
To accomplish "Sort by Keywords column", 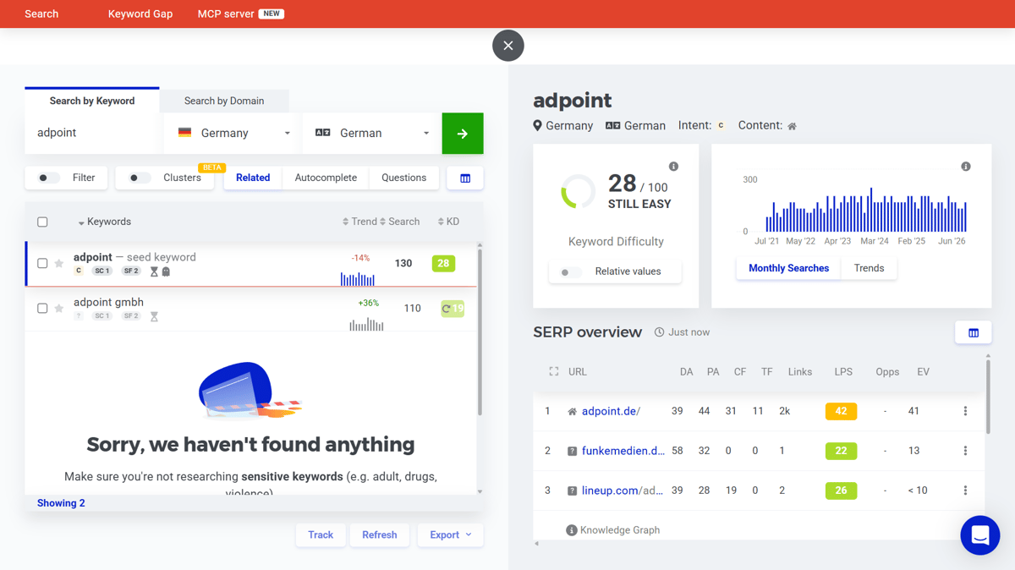I will pos(105,222).
